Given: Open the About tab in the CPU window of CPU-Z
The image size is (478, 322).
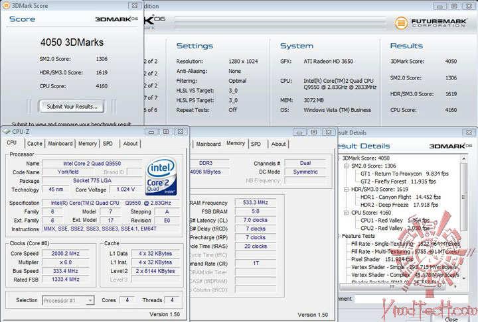Looking at the screenshot, I should tap(131, 144).
